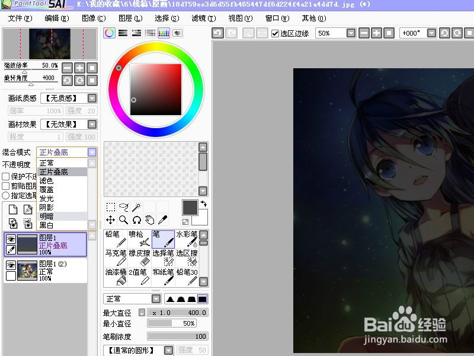The width and height of the screenshot is (474, 356).
Task: Select the eyedropper tool
Action: pos(162,220)
